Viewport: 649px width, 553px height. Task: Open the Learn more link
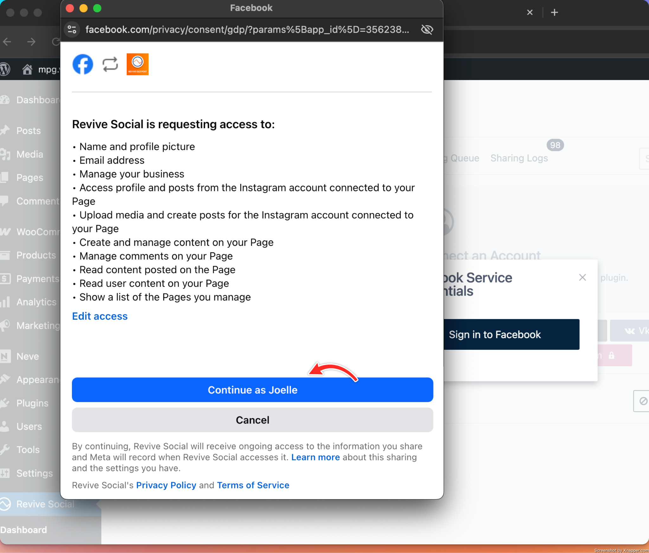(x=315, y=457)
